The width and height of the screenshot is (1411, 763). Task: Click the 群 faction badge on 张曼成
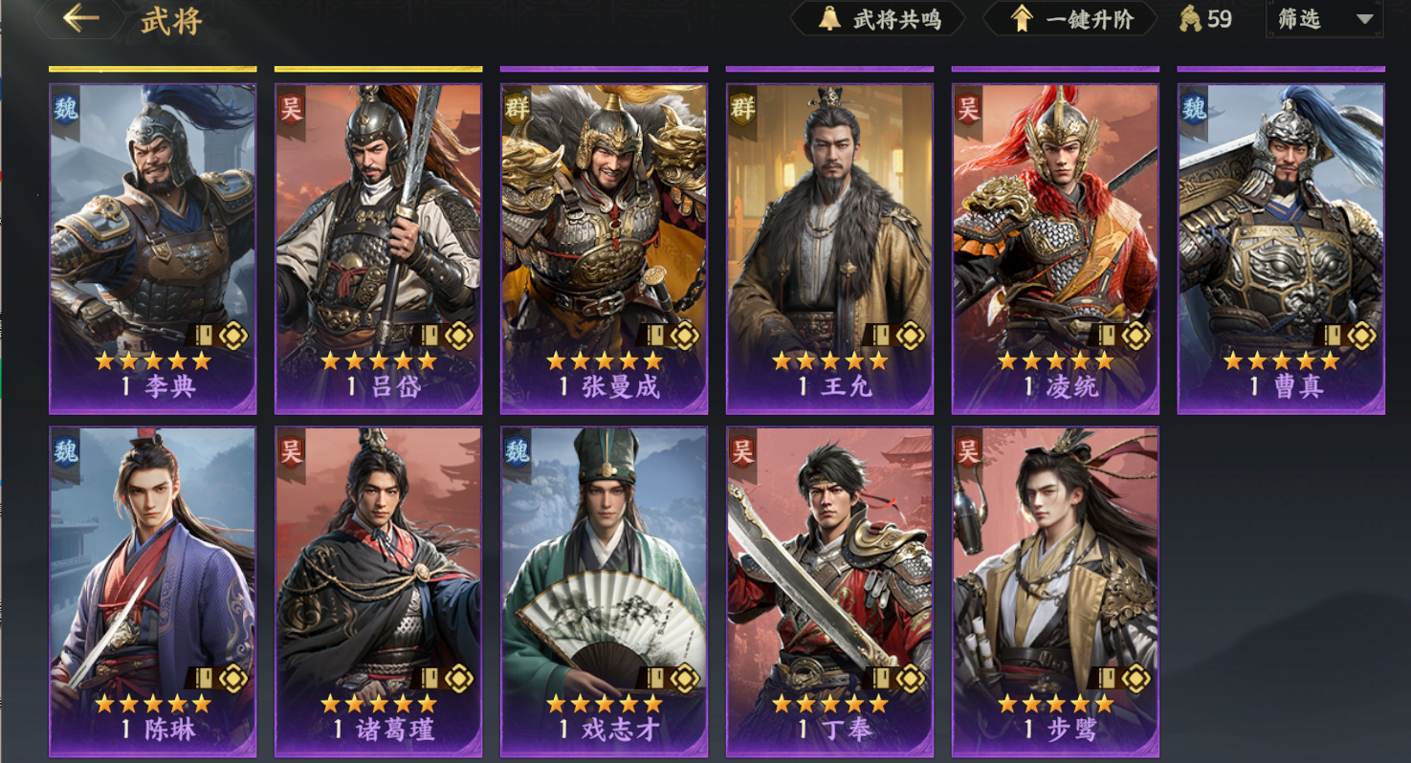pyautogui.click(x=517, y=108)
